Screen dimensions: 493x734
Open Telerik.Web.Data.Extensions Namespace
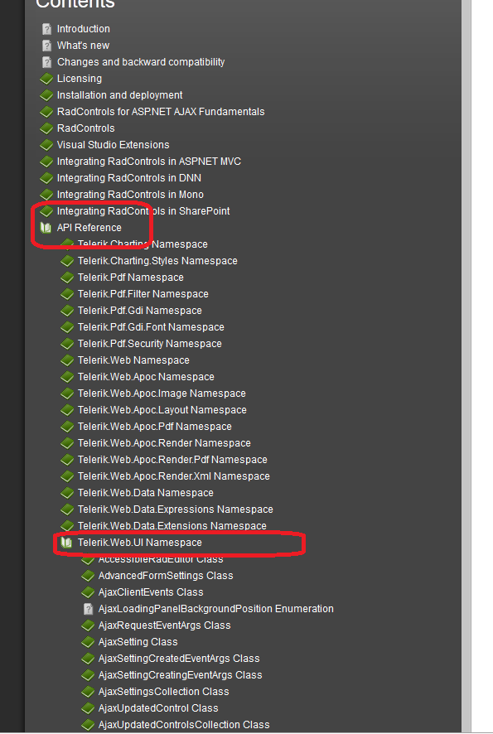click(172, 526)
